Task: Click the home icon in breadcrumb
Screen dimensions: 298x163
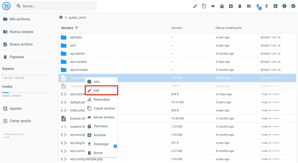Action: point(61,17)
